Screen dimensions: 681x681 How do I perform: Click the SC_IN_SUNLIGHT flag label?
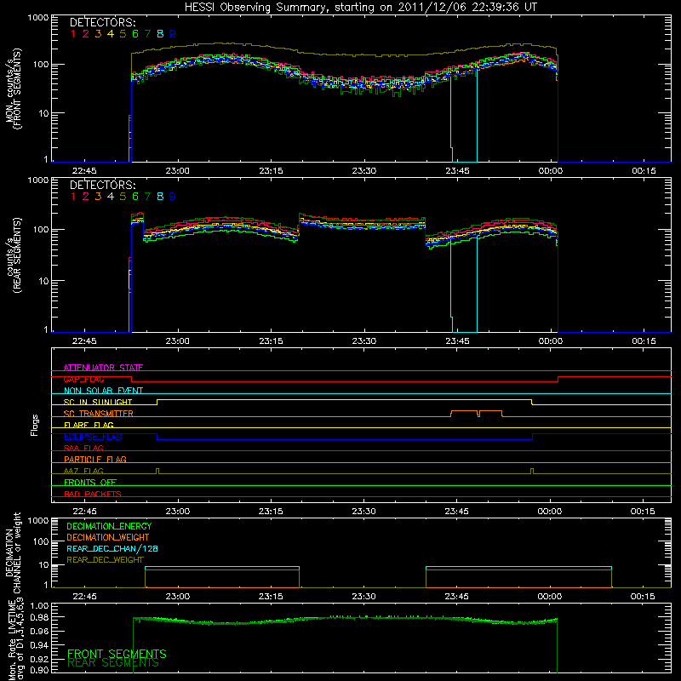click(98, 402)
